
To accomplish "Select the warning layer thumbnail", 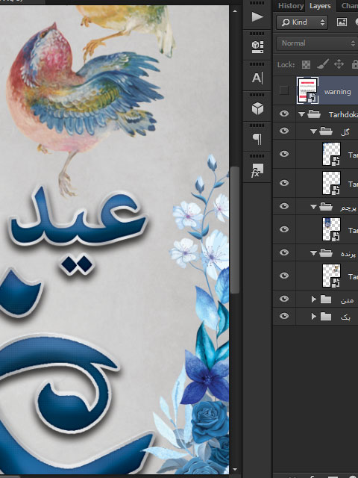I will pos(308,90).
